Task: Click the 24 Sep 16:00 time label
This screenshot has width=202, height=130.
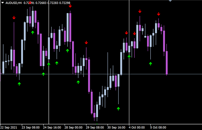Action: [x=52, y=127]
